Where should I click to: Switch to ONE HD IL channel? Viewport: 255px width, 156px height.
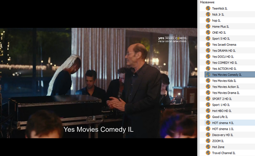point(219,33)
